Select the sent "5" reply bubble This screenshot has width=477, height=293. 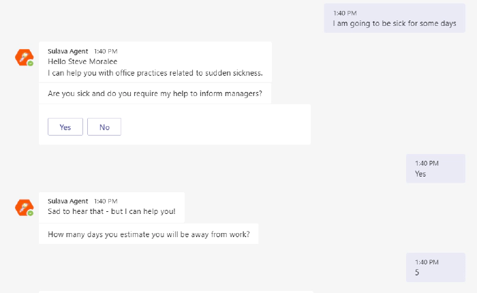click(417, 273)
